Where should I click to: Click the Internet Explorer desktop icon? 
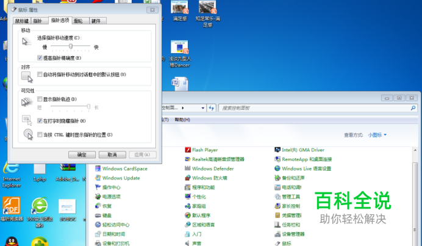[x=12, y=175]
